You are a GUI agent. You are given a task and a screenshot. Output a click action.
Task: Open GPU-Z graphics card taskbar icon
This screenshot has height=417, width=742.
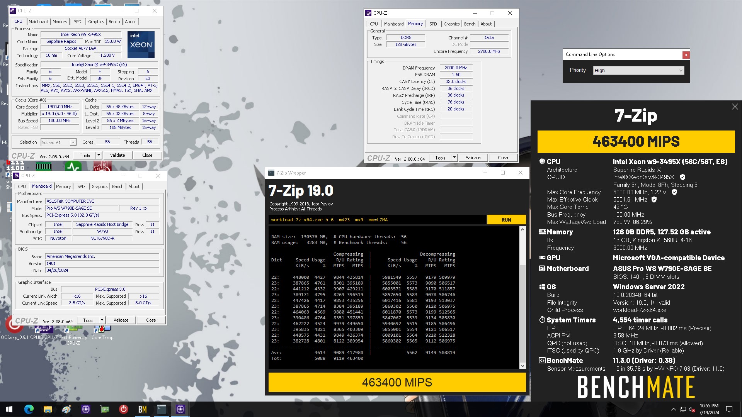tap(105, 409)
